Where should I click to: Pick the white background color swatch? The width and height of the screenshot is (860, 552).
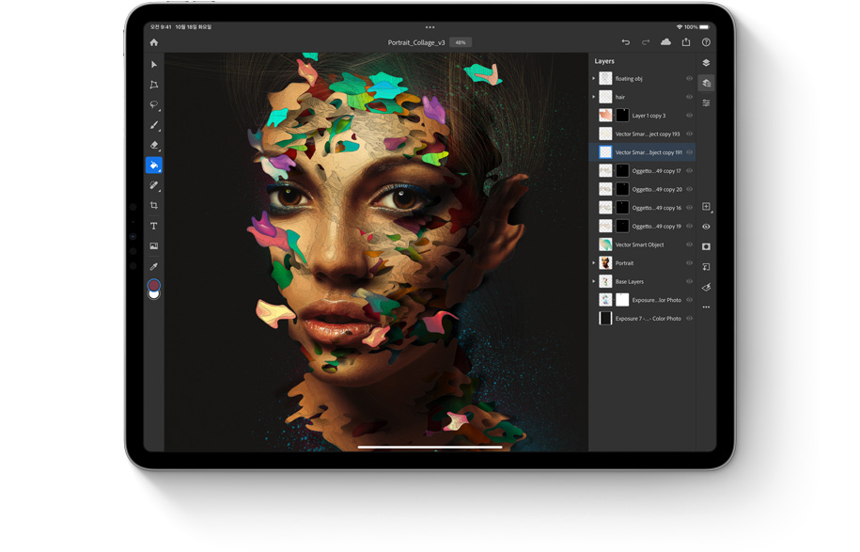154,294
